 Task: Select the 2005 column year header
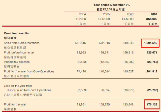pos(106,14)
